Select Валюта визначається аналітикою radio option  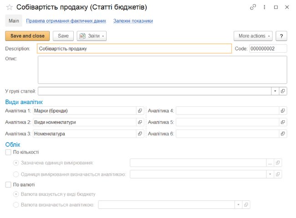pos(16,205)
